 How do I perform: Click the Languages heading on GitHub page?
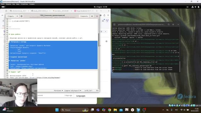[x=81, y=96]
